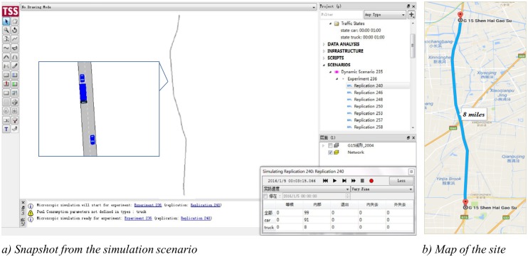Rewind simulation to the start
This screenshot has height=257, width=528.
point(325,181)
